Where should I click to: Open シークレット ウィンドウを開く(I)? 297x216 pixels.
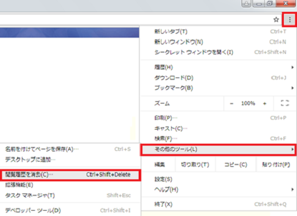pyautogui.click(x=218, y=52)
